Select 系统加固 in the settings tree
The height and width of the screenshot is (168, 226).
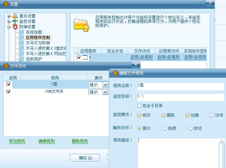pyautogui.click(x=34, y=32)
